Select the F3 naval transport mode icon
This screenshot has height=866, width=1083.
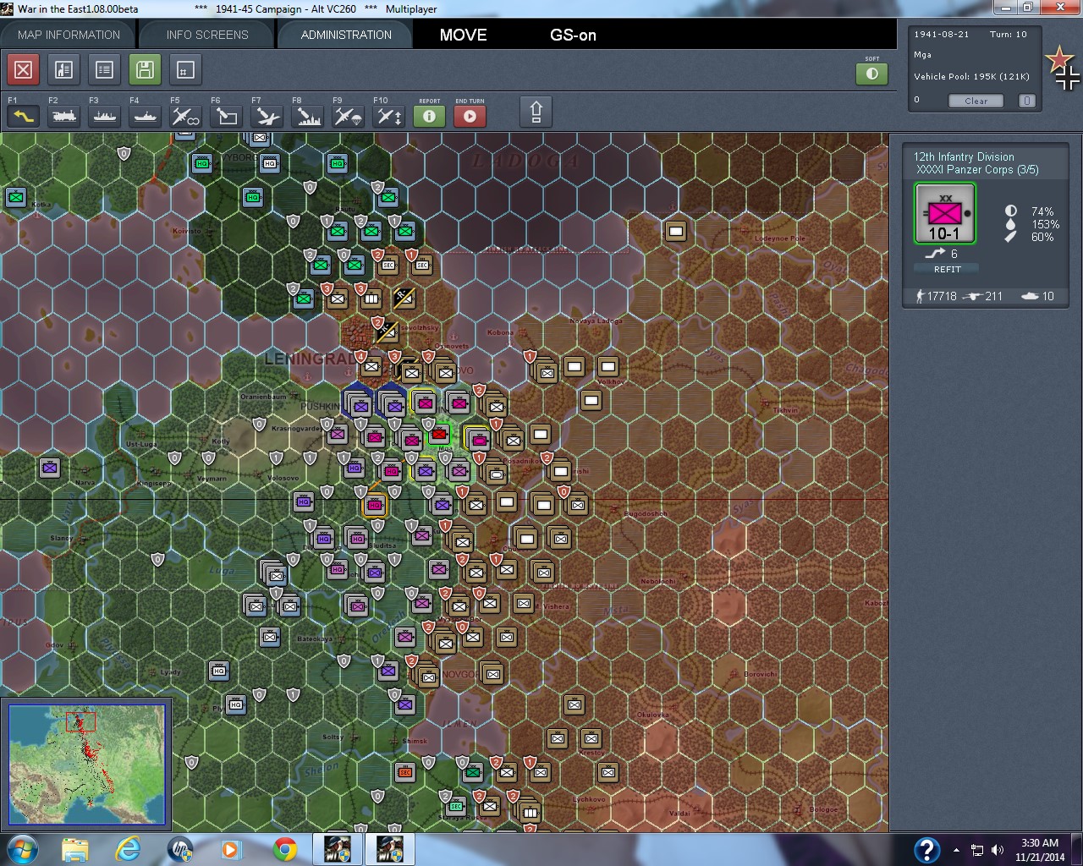click(104, 116)
